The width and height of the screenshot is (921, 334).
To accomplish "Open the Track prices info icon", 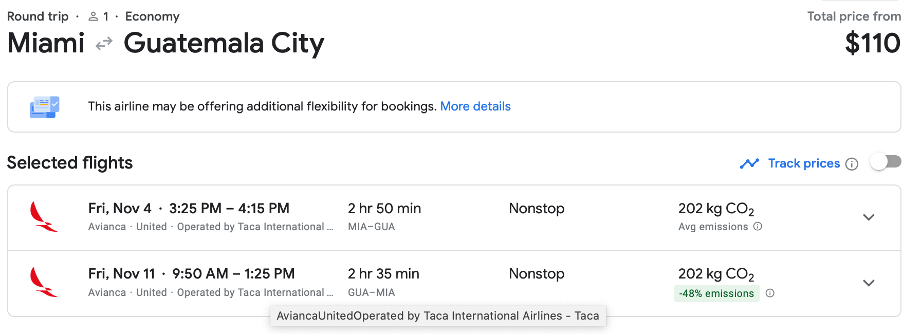I will click(852, 164).
